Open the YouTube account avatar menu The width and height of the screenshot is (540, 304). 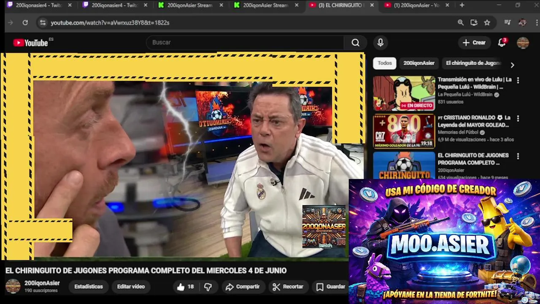523,43
